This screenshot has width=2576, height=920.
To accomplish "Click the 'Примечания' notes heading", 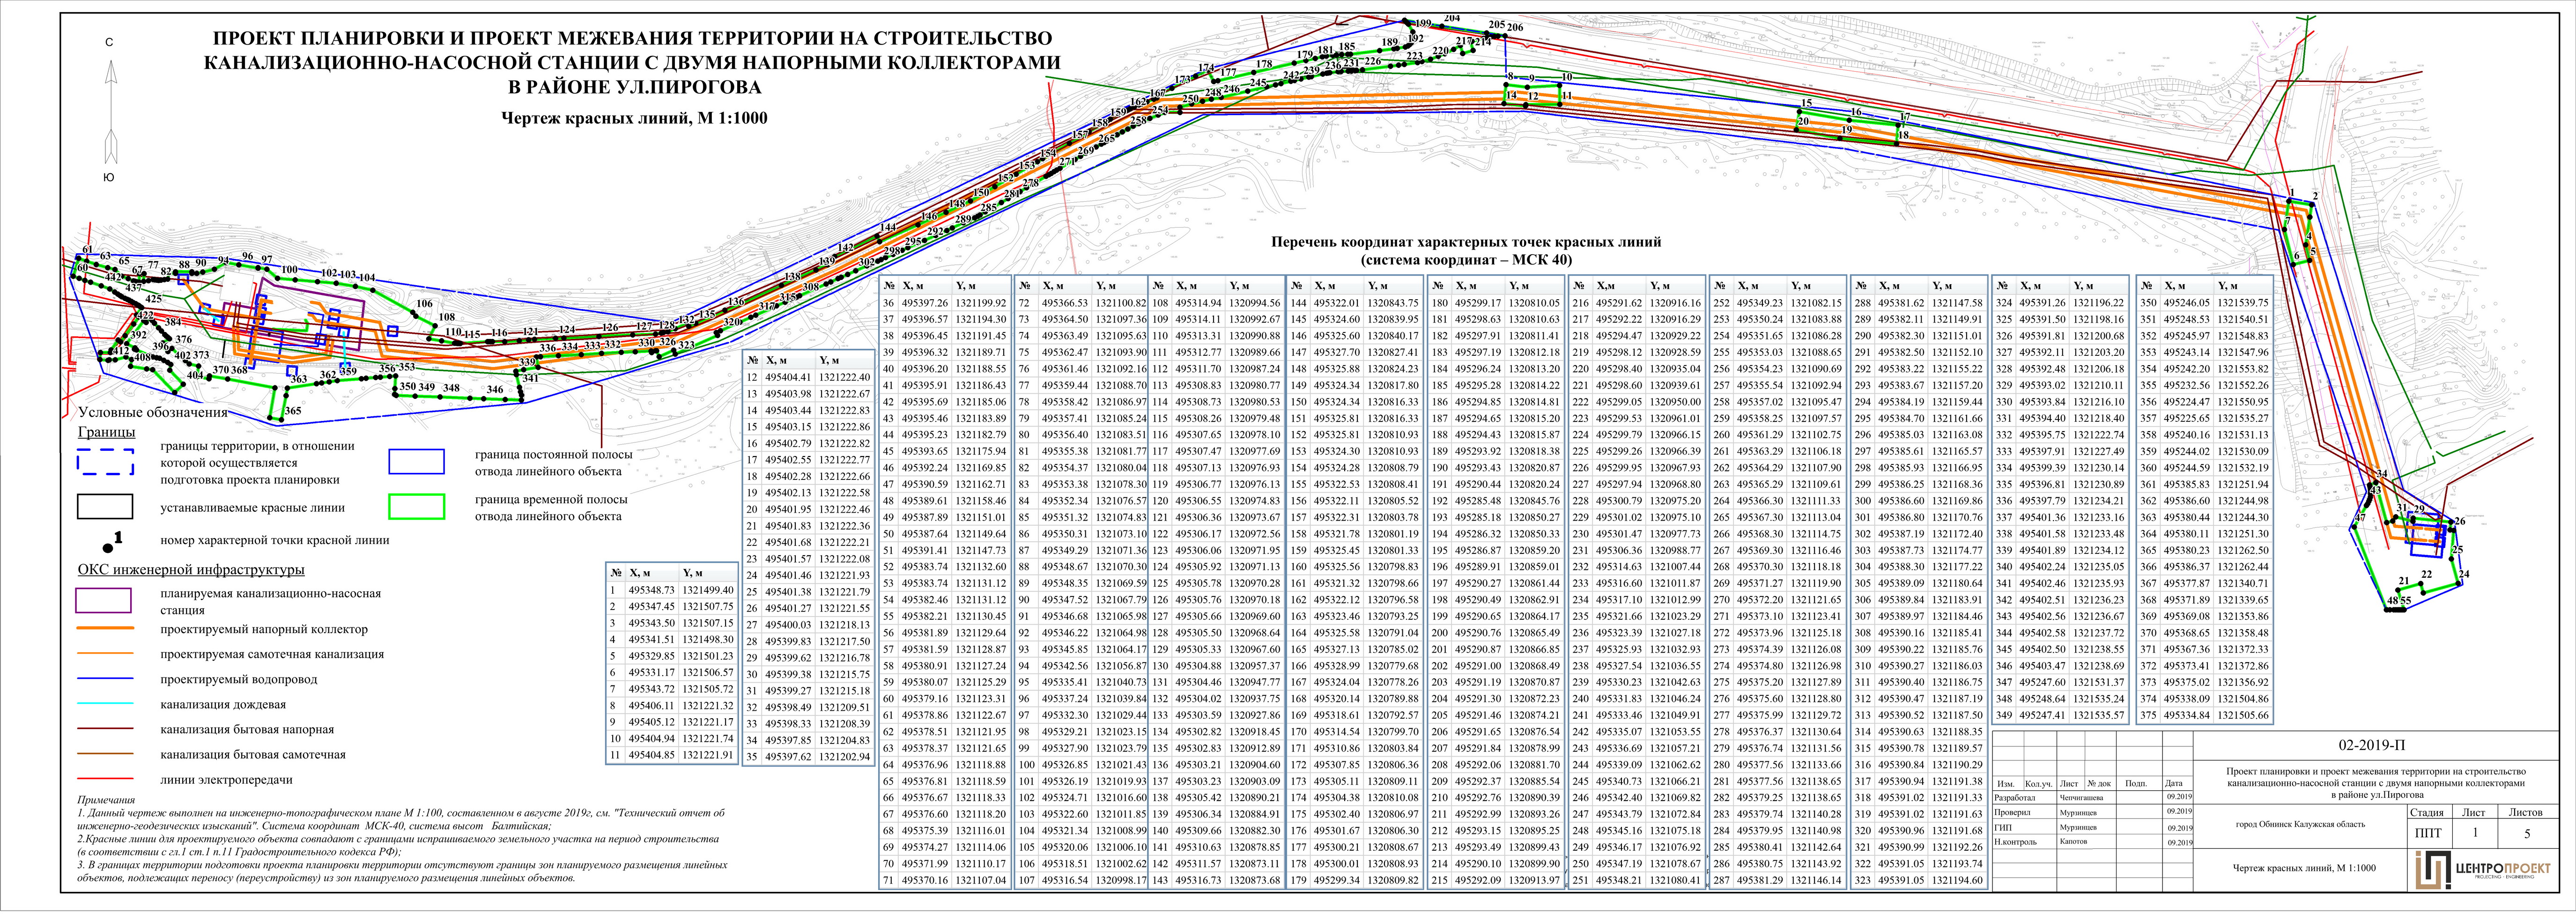I will 105,800.
